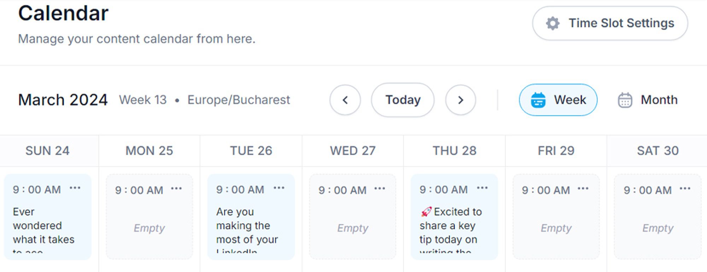Open three-dot menu on Tuesday 26 slot
This screenshot has height=272, width=707.
coord(279,188)
